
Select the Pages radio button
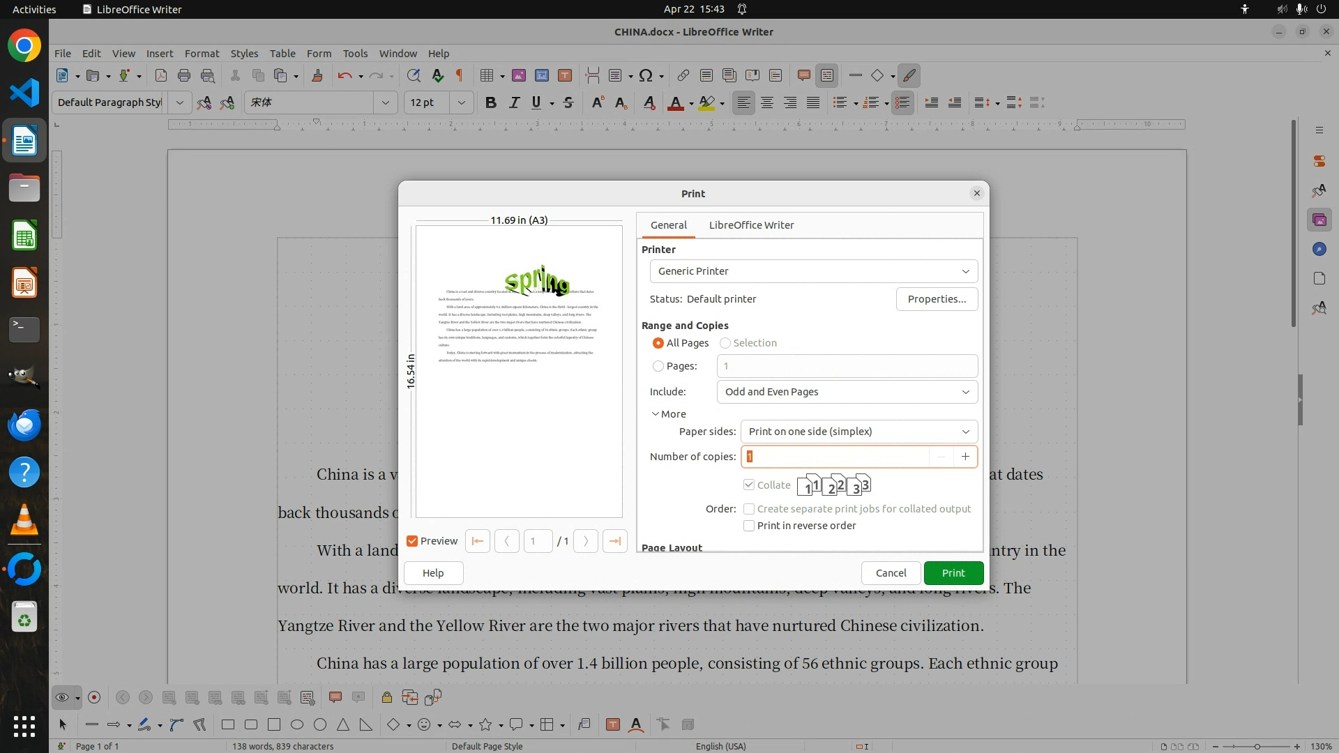point(658,366)
